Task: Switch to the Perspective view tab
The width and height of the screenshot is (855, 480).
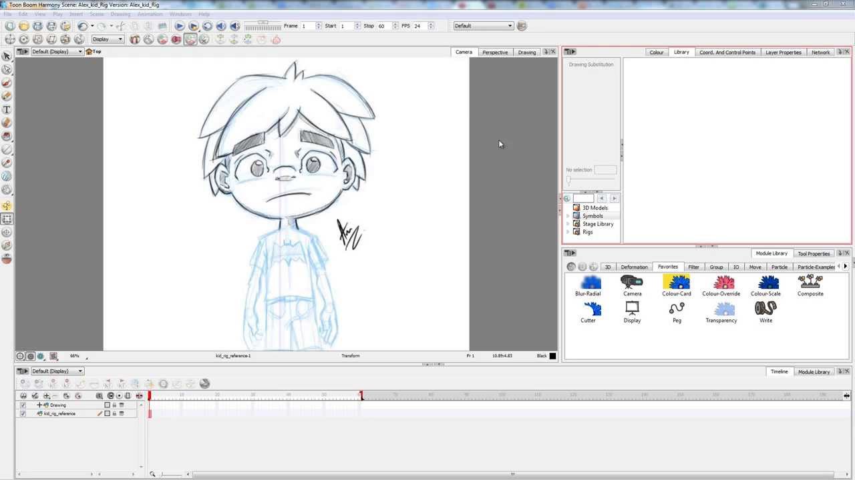Action: [495, 52]
